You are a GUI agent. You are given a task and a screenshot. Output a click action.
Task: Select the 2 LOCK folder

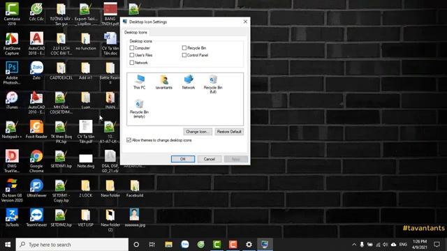85,188
